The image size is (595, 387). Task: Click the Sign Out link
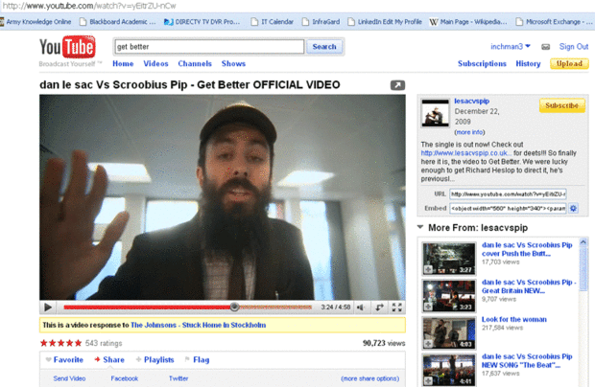point(573,47)
